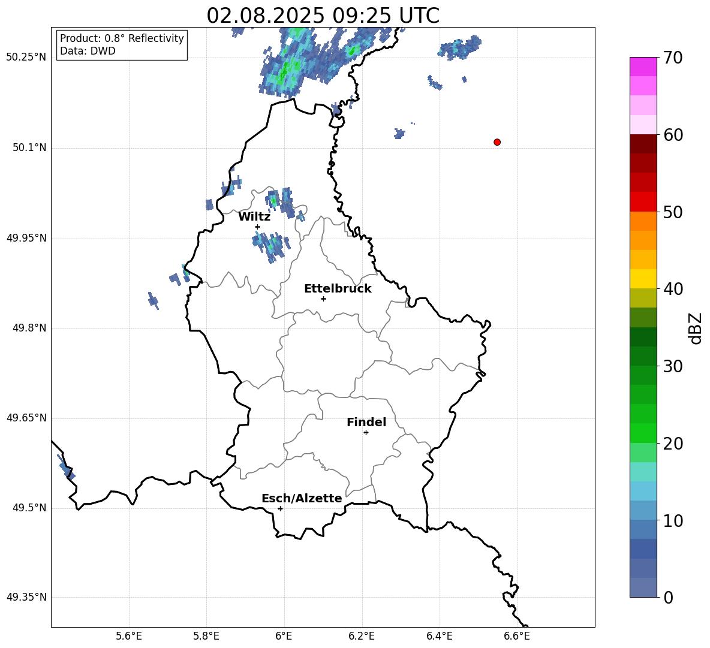This screenshot has width=710, height=648.
Task: Click the red dot marker on the map
Action: coord(497,142)
